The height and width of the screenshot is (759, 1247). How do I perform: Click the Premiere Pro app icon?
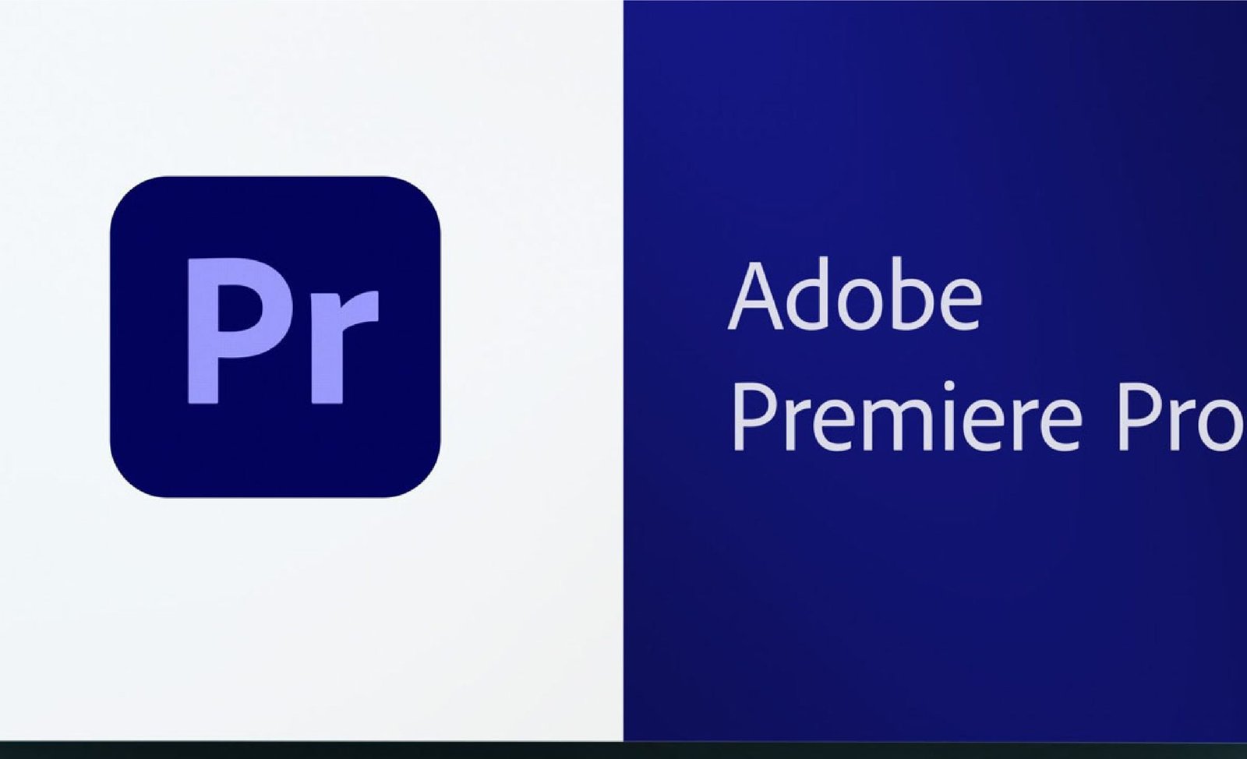(x=275, y=337)
